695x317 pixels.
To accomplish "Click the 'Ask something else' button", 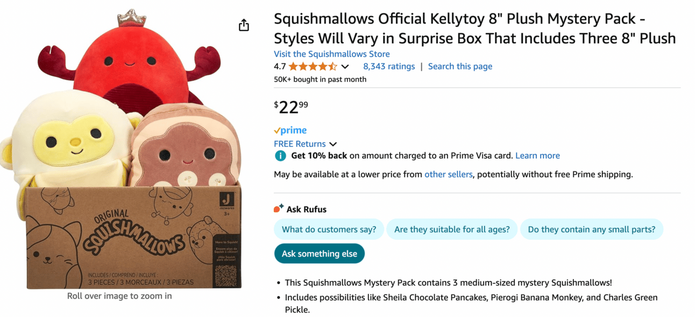I will tap(320, 254).
